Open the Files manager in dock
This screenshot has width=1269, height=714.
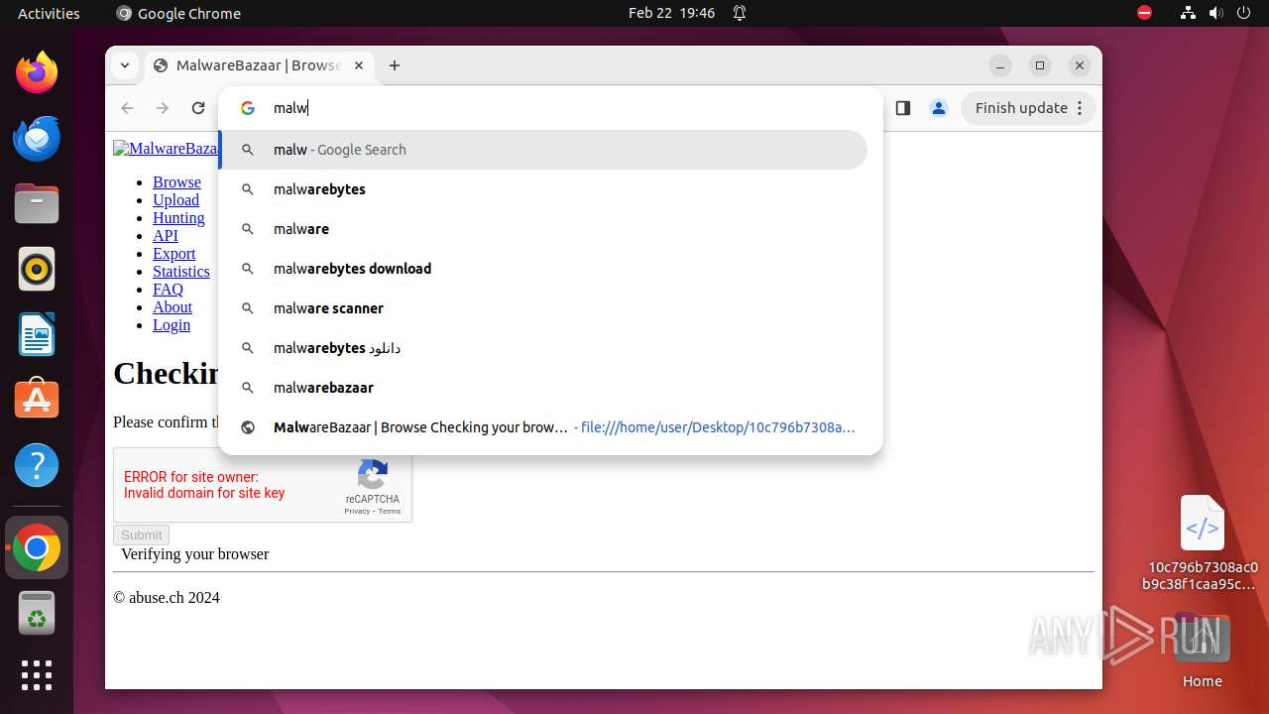[37, 203]
